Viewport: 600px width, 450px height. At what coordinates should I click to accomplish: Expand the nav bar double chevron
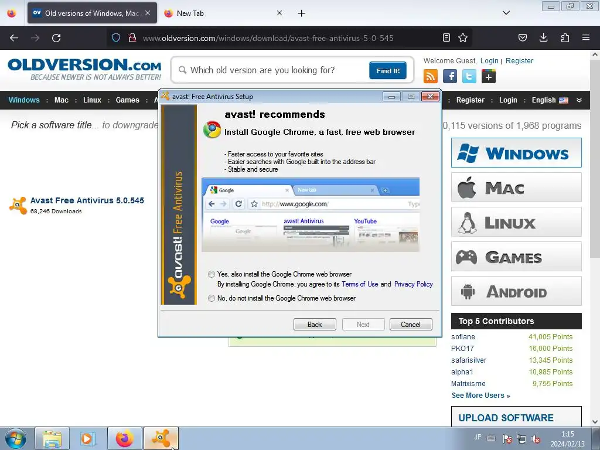(x=579, y=100)
